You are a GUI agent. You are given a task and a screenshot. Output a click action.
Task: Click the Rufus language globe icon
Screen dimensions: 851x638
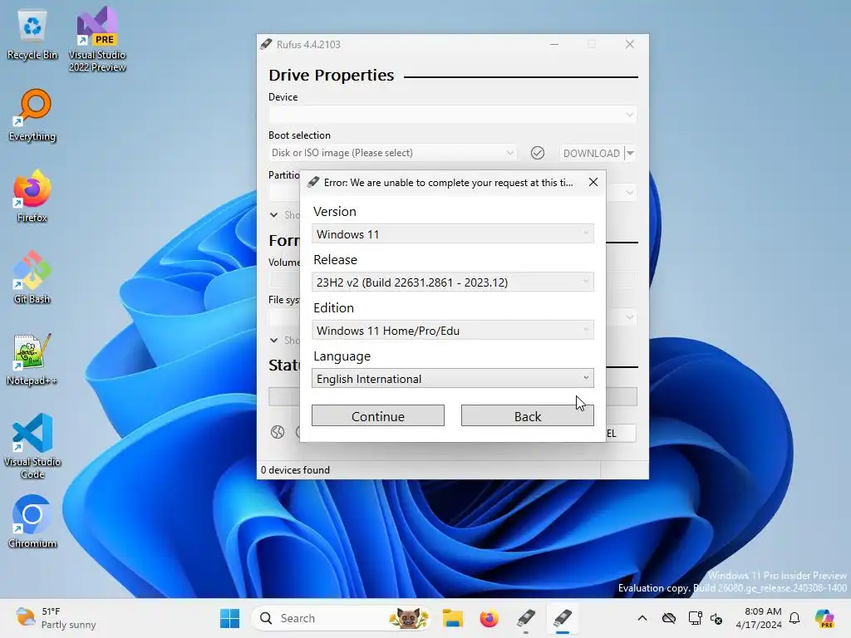click(x=278, y=432)
